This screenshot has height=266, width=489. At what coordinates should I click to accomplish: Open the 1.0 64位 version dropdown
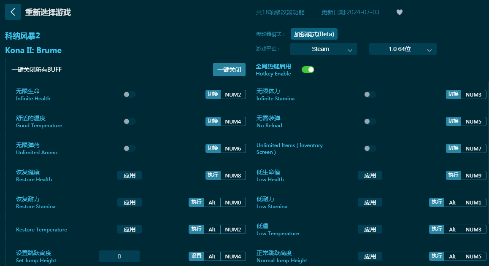click(403, 49)
